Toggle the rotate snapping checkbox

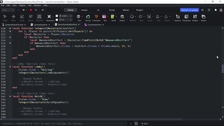coord(57,20)
